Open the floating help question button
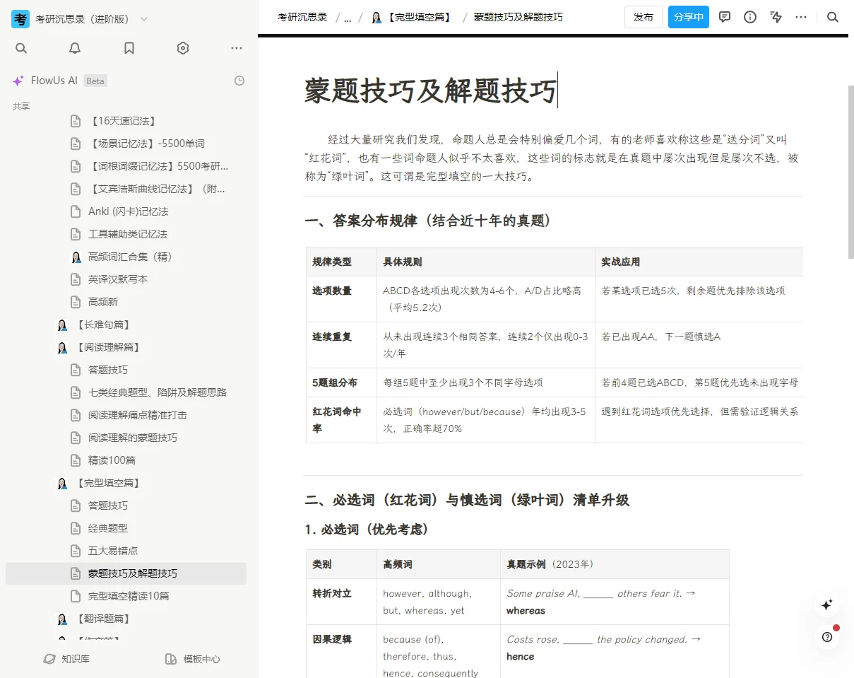Viewport: 854px width, 678px height. 827,636
